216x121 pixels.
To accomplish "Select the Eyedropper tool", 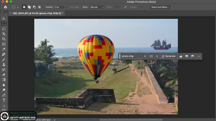I will pyautogui.click(x=4, y=49).
